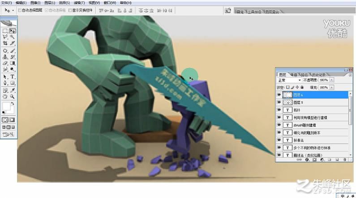This screenshot has height=198, width=356.
Task: Toggle lock transparent pixels in Layers panel
Action: coord(288,87)
